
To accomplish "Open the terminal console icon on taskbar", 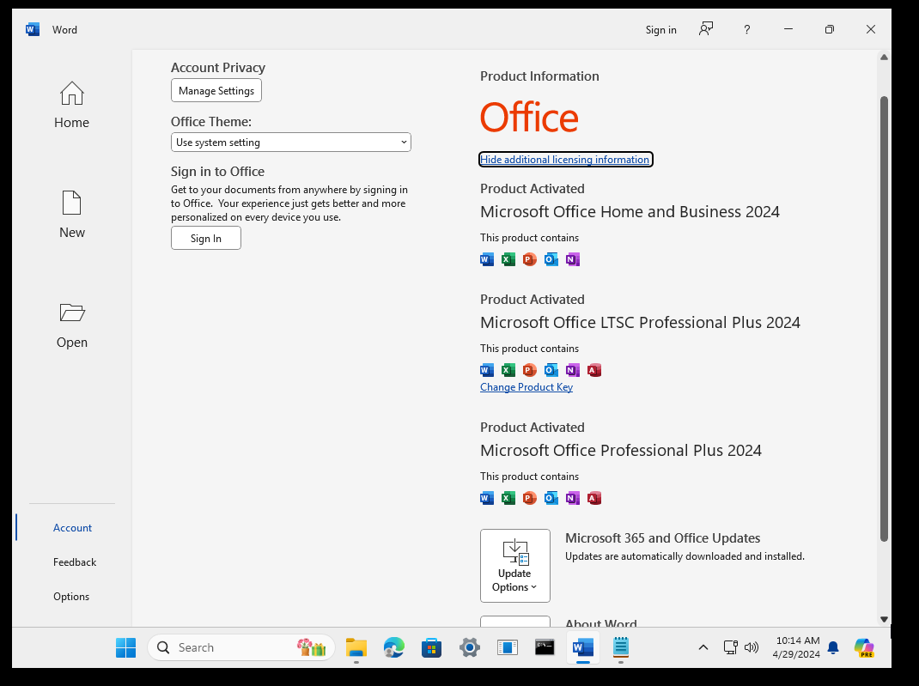I will point(545,647).
